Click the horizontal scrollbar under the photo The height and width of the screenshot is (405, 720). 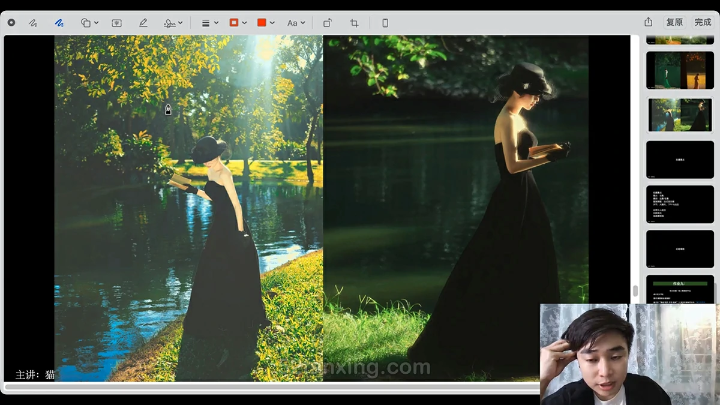point(272,386)
